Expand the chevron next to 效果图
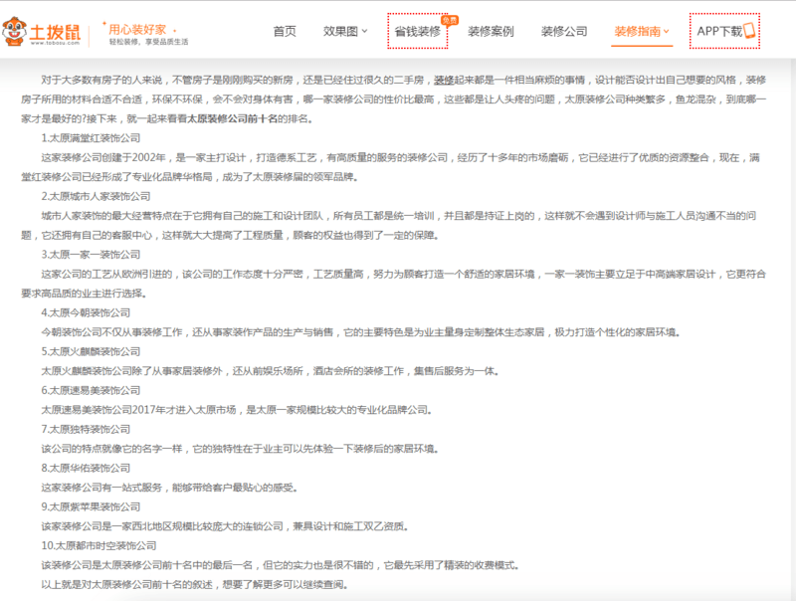 coord(364,32)
